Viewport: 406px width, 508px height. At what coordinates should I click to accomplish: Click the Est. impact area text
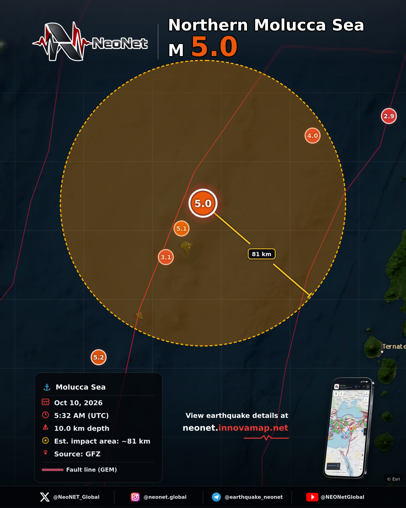click(x=102, y=441)
